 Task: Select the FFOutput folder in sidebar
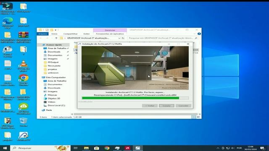pos(53,62)
